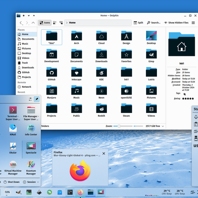Screen dimensions: 198x198
Task: Switch to Compact view mode
Action: coord(54,23)
